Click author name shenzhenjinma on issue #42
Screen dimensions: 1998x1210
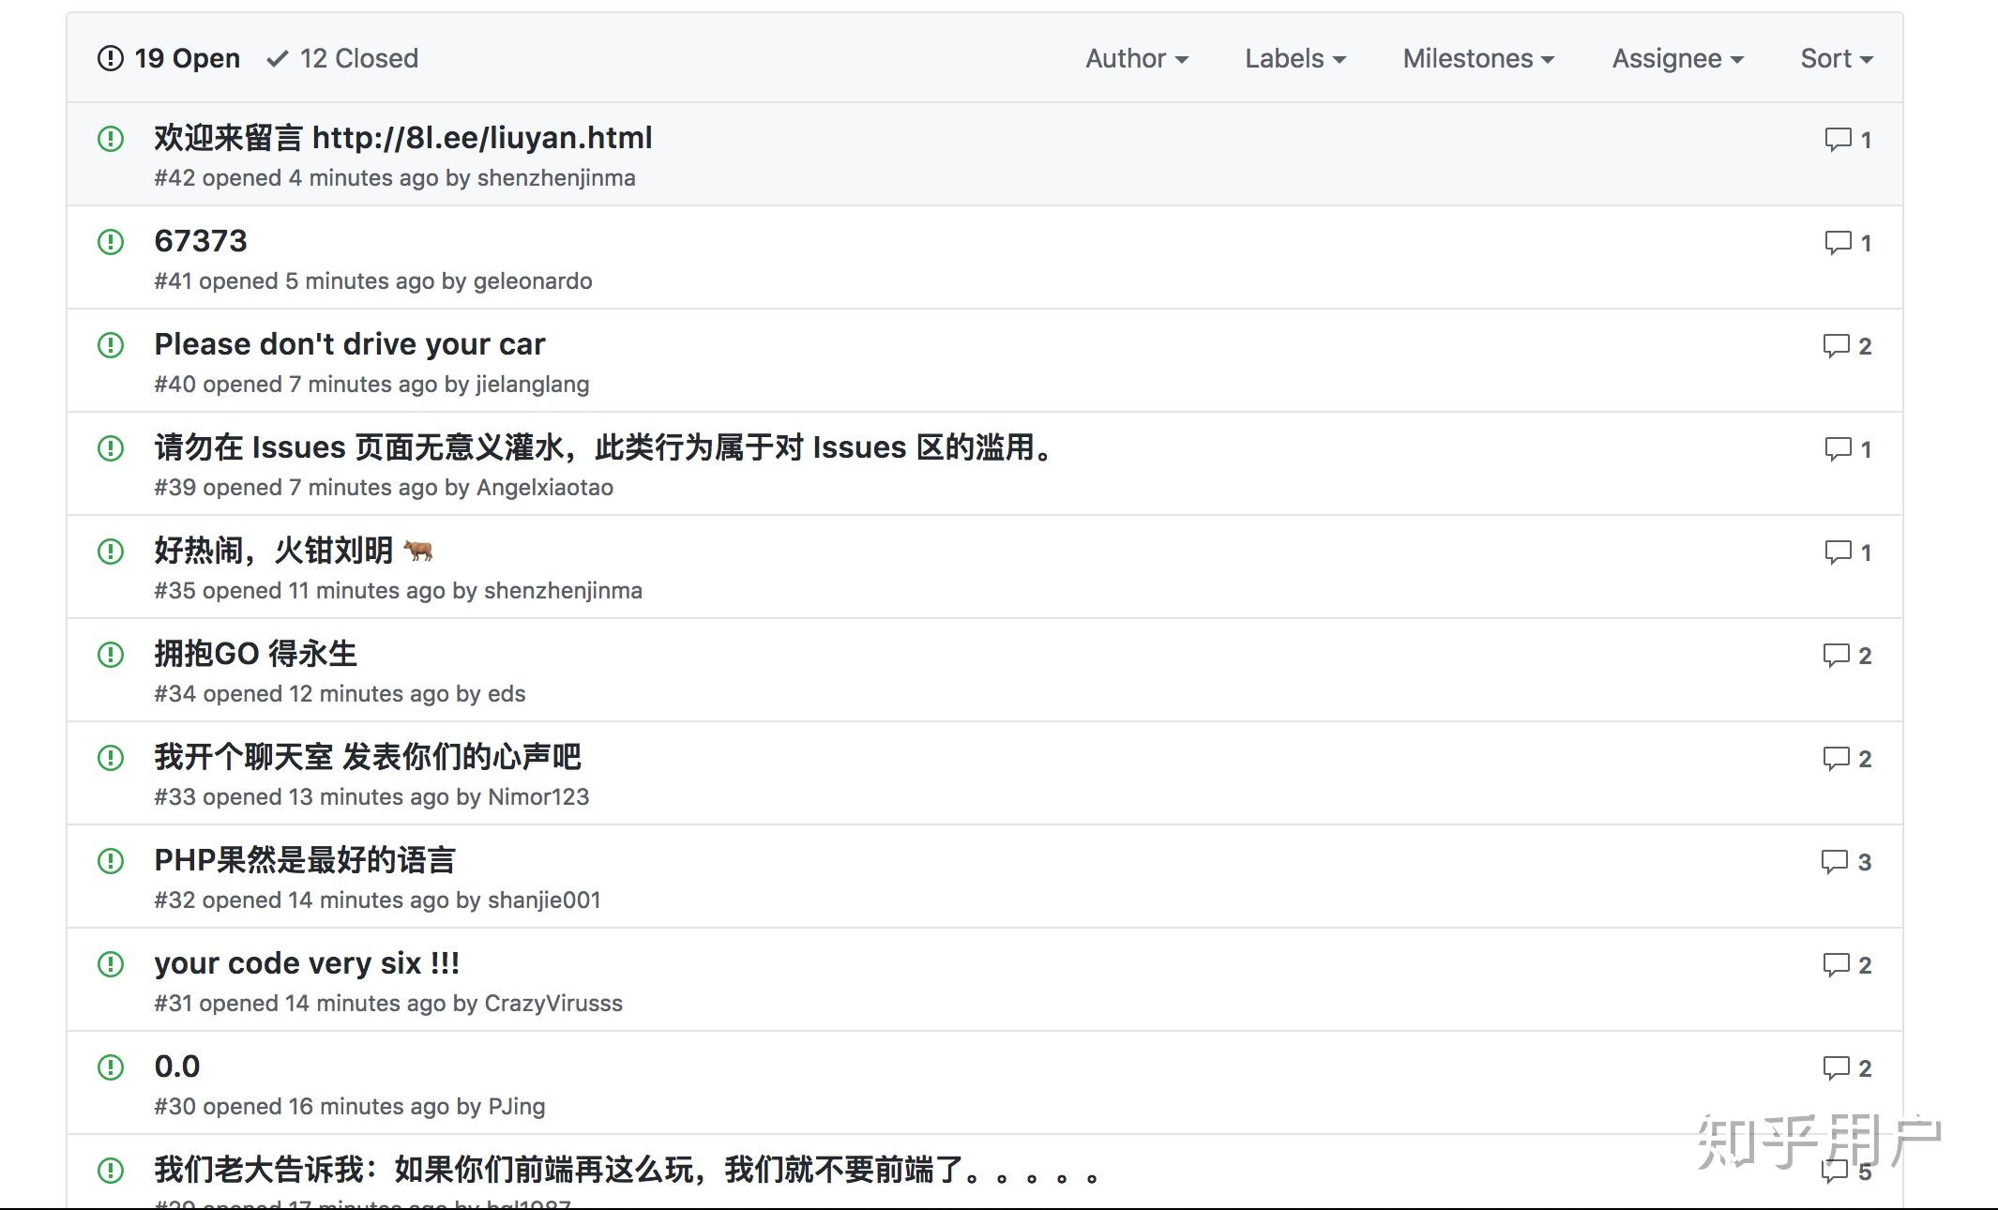(x=556, y=178)
